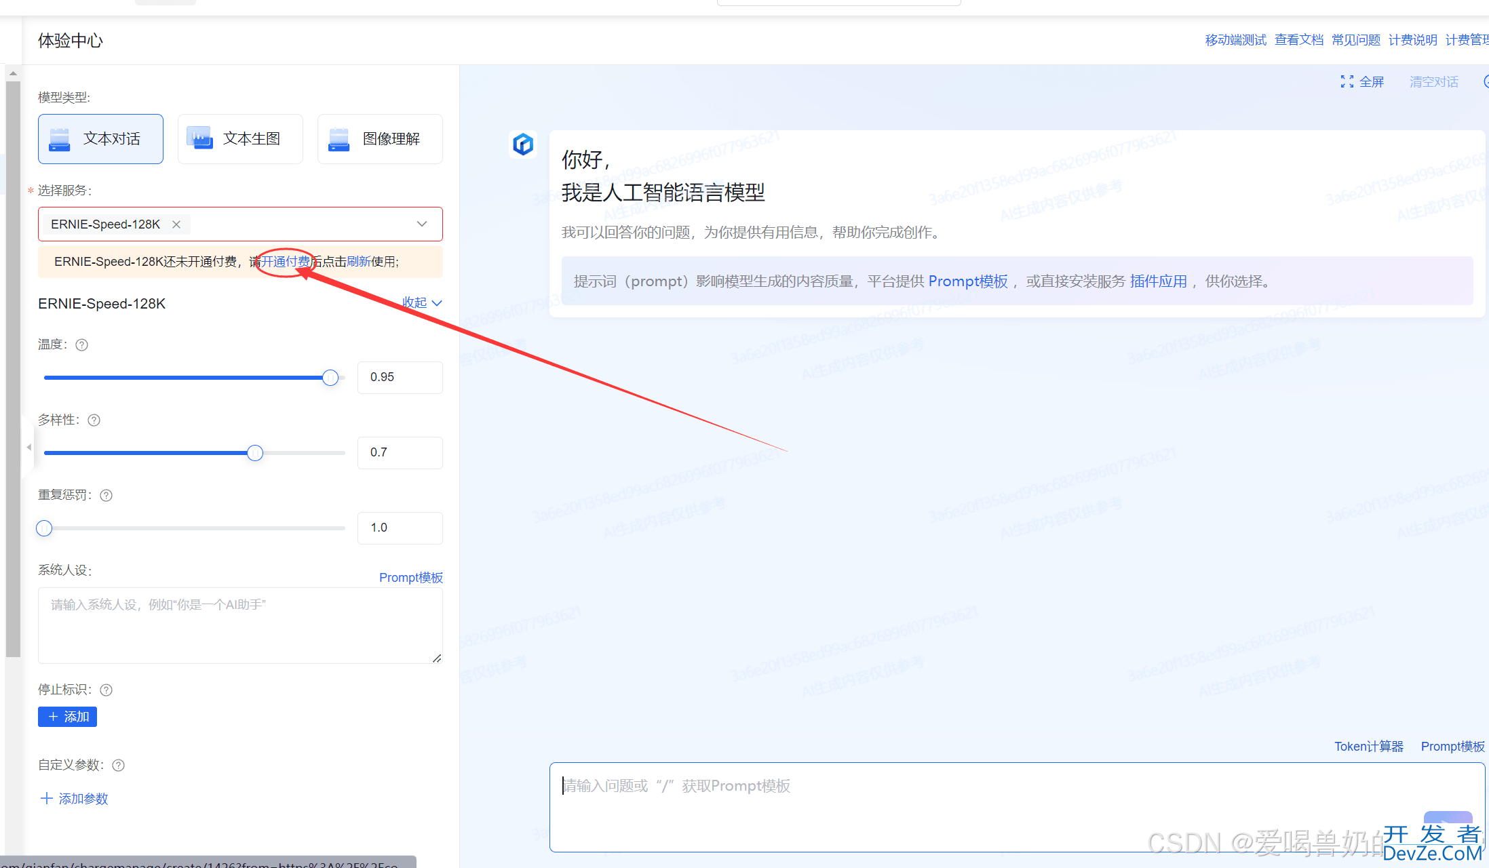Open the 多样性 help tooltip icon

coord(94,420)
